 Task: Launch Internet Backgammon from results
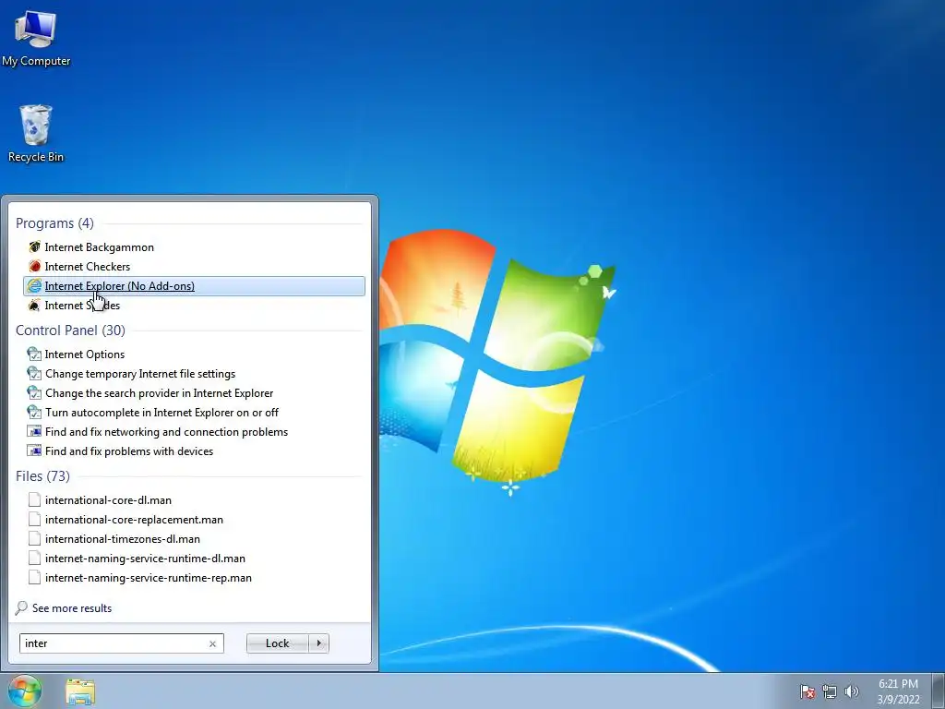point(194,247)
